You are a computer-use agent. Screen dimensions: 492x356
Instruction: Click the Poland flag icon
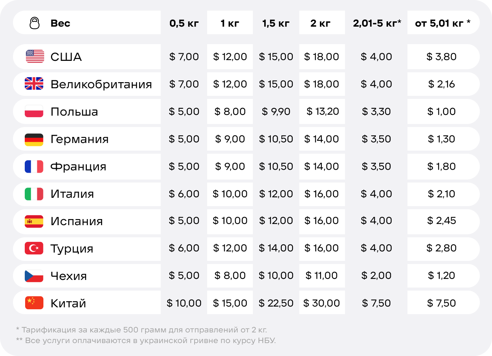(34, 111)
